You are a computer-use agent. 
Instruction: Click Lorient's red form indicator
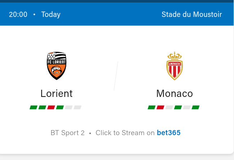(x=51, y=107)
